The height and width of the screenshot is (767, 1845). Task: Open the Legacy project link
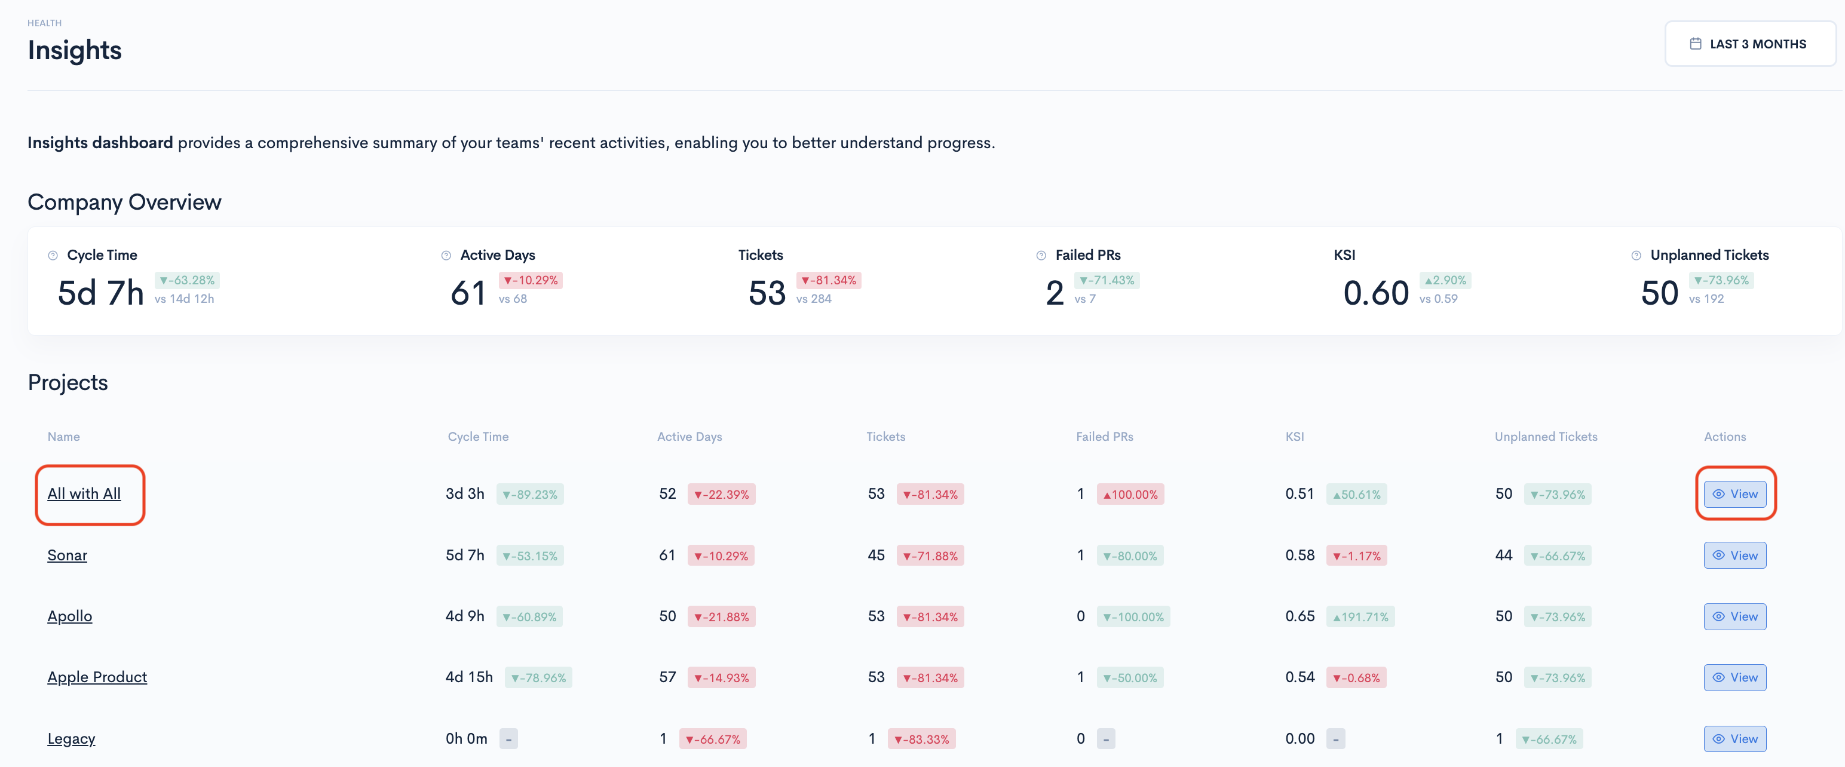point(71,739)
